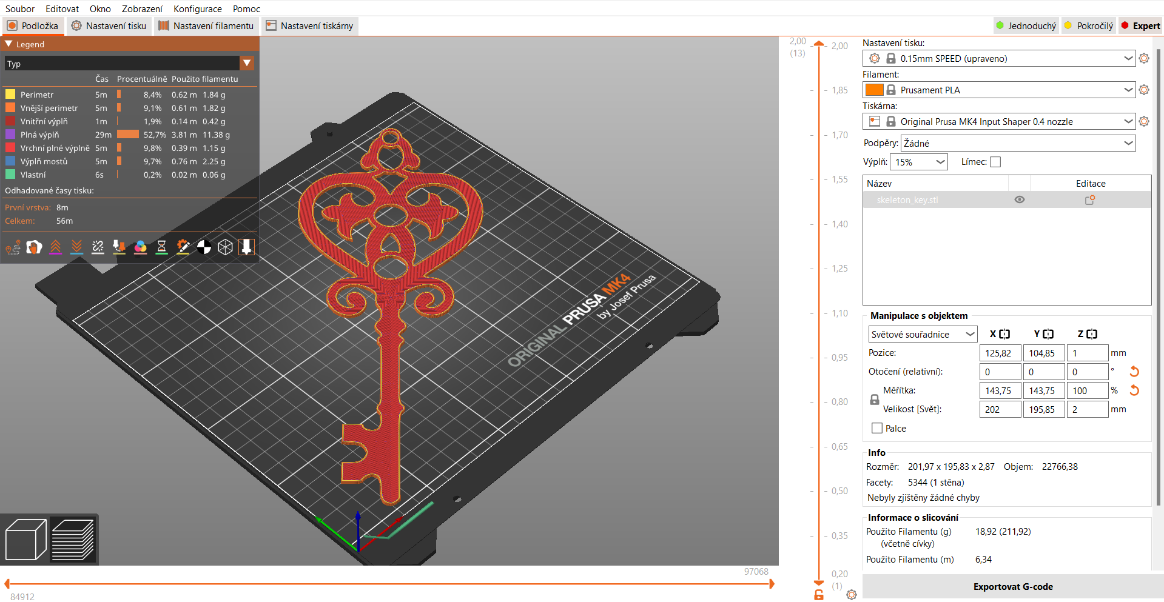The height and width of the screenshot is (602, 1164).
Task: Toggle center of gravity marker
Action: coord(204,247)
